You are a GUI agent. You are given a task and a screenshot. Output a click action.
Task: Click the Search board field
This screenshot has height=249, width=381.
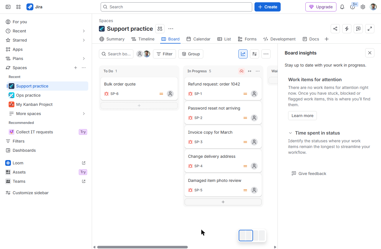tap(116, 54)
